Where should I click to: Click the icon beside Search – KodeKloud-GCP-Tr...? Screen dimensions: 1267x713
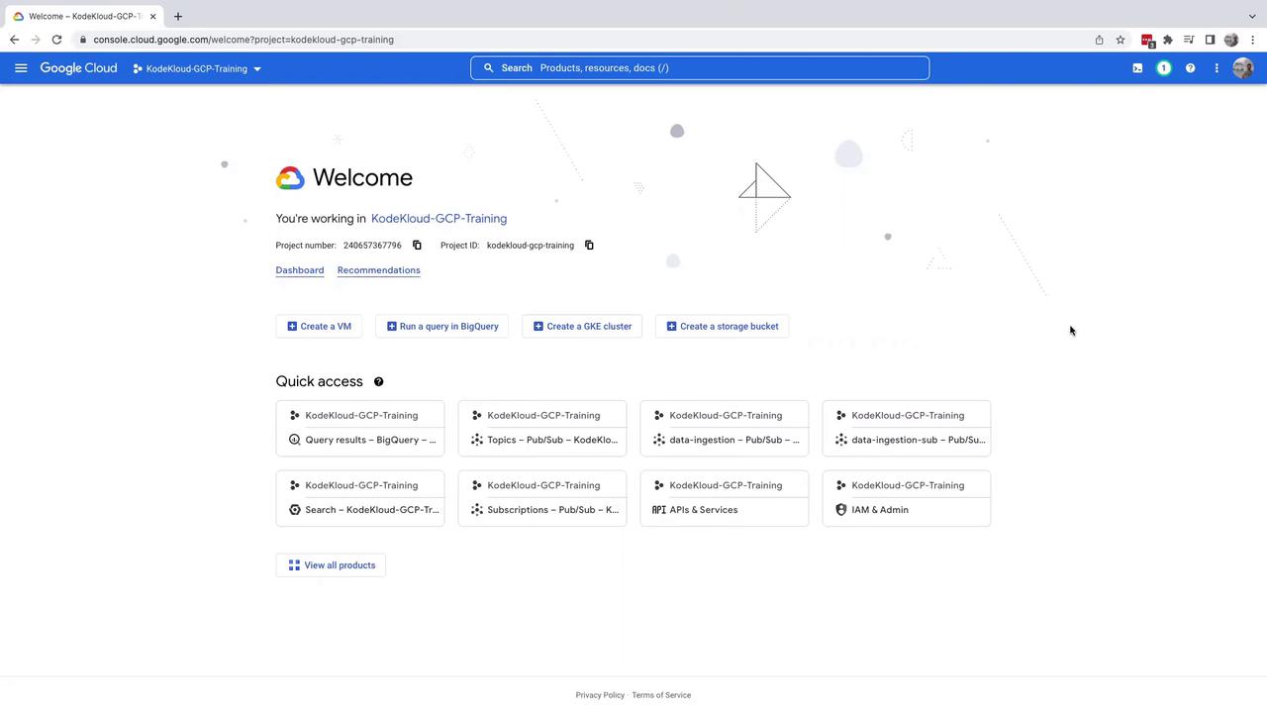click(294, 510)
